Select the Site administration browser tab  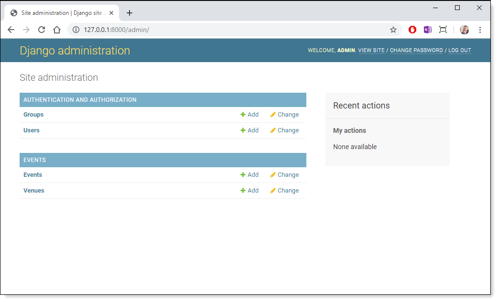point(62,13)
